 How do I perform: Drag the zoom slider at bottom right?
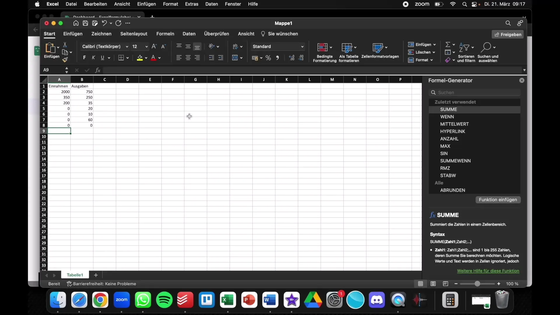477,283
